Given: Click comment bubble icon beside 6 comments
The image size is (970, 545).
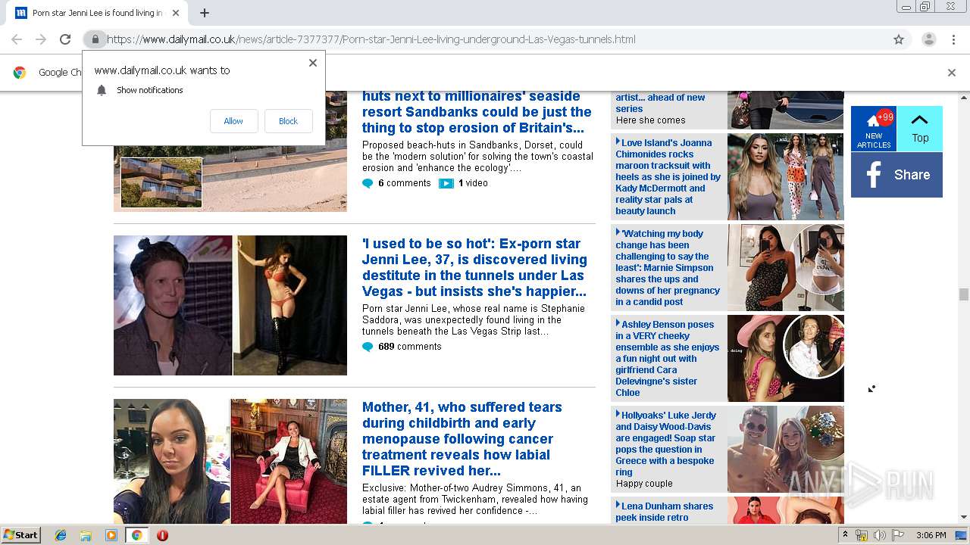Looking at the screenshot, I should tap(368, 183).
